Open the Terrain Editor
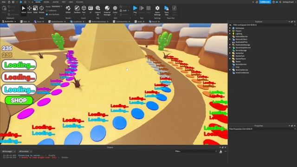The image size is (297, 167). click(68, 9)
